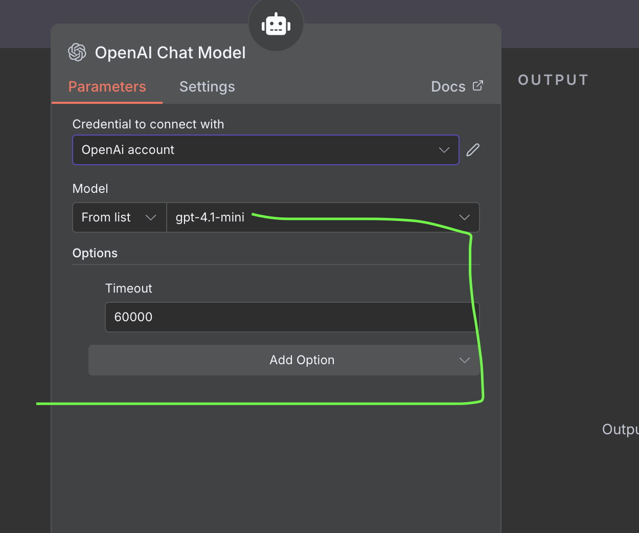Click the chevron arrow on Add Option

pos(464,361)
